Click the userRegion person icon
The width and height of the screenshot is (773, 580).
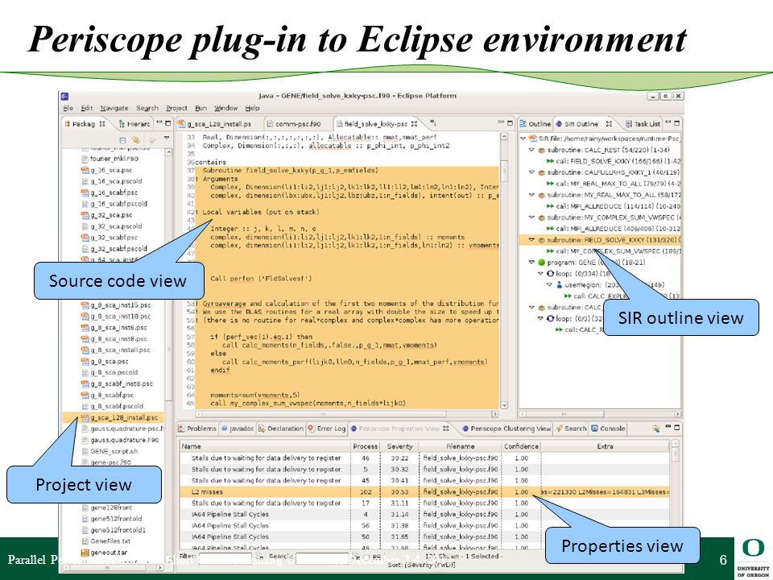click(559, 285)
